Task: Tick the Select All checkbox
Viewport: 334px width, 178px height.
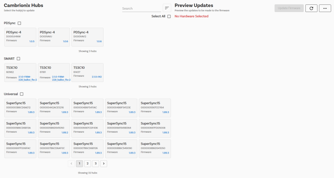Action: click(x=169, y=16)
